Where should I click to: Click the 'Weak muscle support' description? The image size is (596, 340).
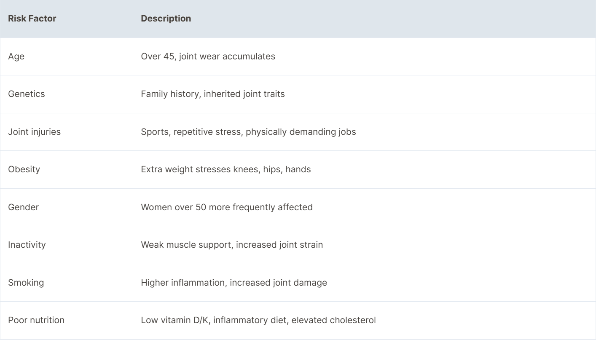(232, 245)
